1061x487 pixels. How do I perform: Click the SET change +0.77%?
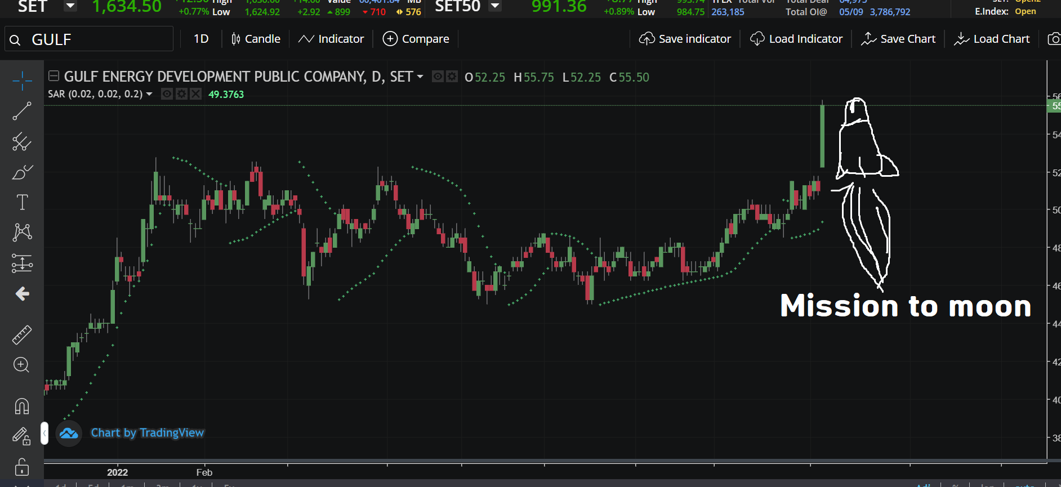pos(194,12)
